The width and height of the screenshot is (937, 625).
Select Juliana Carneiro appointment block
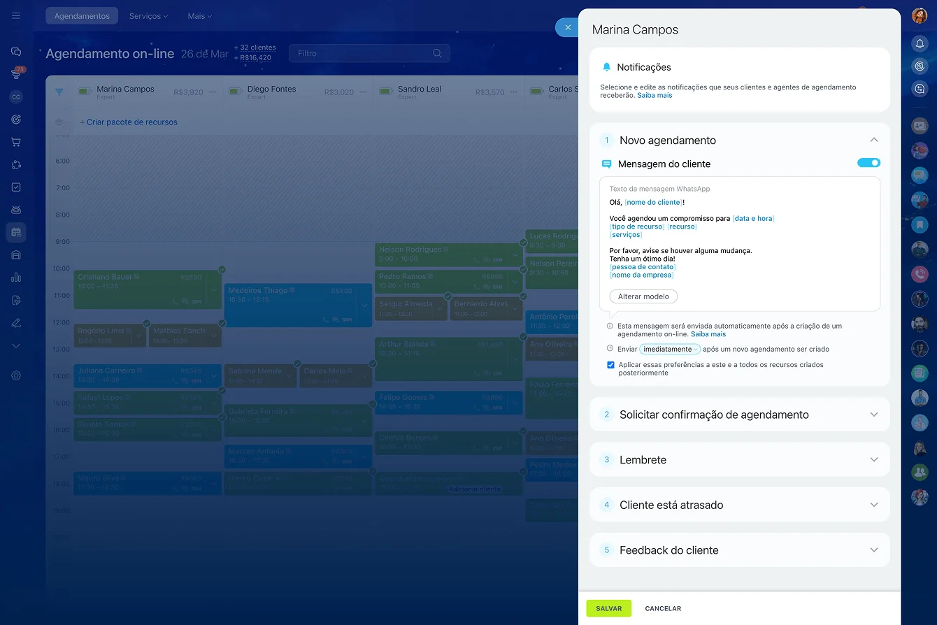click(148, 375)
